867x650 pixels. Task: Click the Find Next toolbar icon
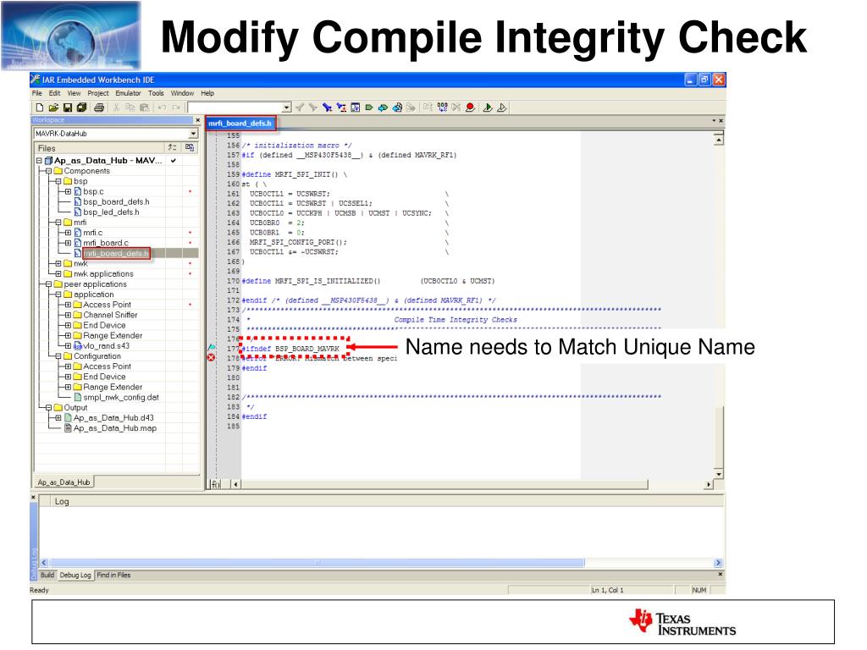(x=313, y=107)
